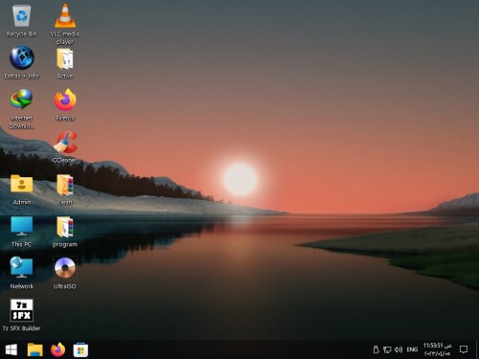Image resolution: width=479 pixels, height=359 pixels.
Task: Open Microsoft Store from the taskbar
Action: [80, 349]
